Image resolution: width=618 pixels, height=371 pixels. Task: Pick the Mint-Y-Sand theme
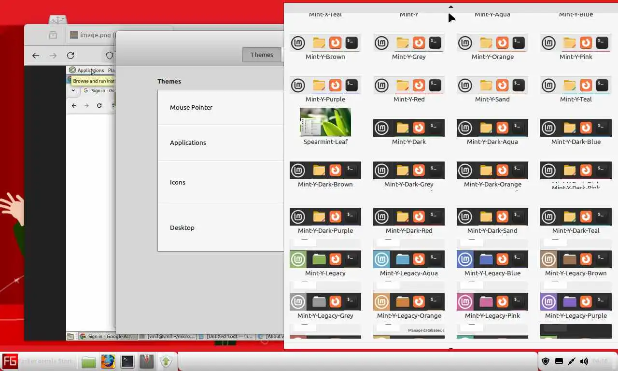[x=492, y=86]
